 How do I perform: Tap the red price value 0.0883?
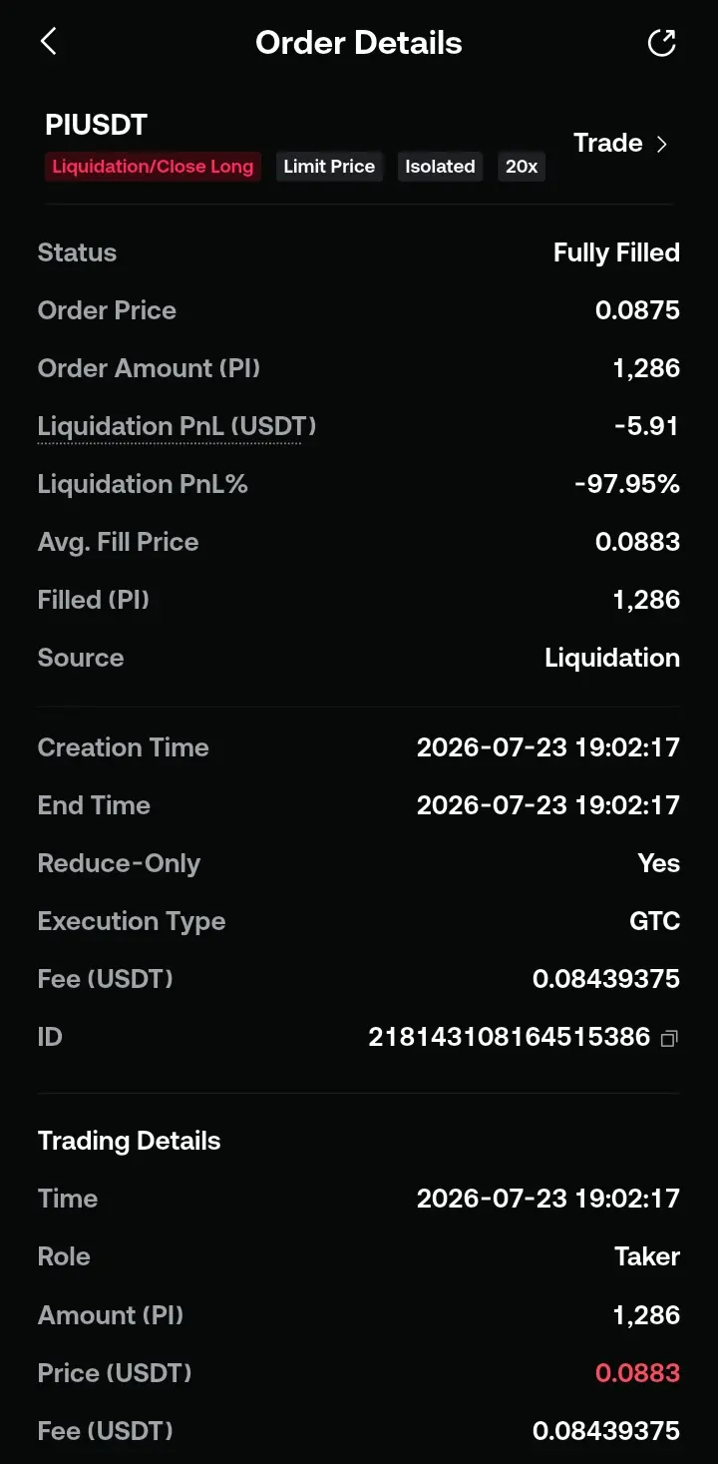coord(637,1373)
